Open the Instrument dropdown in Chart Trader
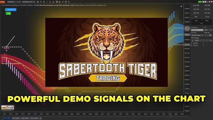 coord(197,30)
